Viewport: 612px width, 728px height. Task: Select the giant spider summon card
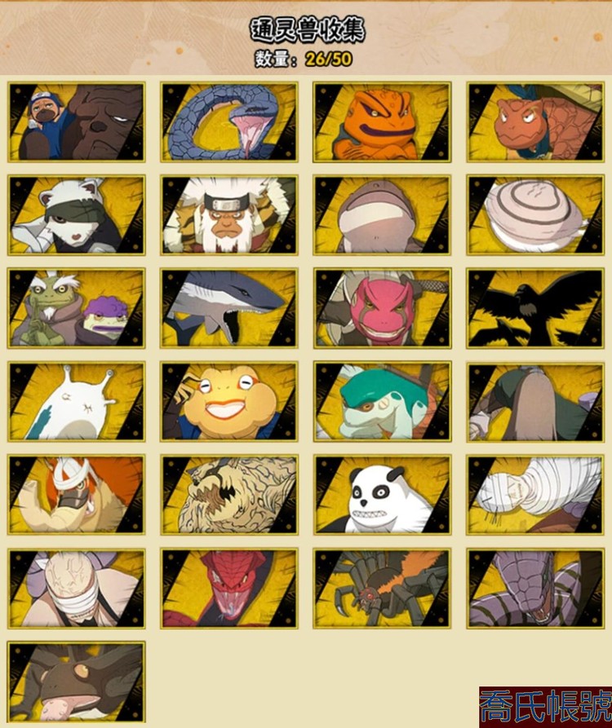(x=382, y=589)
